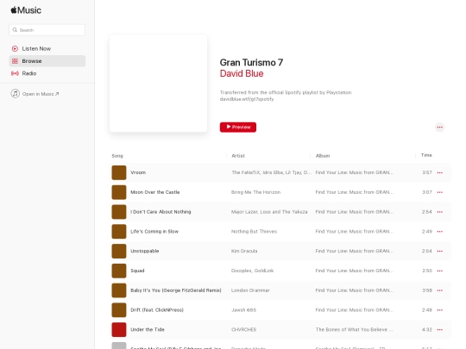The image size is (466, 349).
Task: Click the Time column header
Action: [x=426, y=155]
